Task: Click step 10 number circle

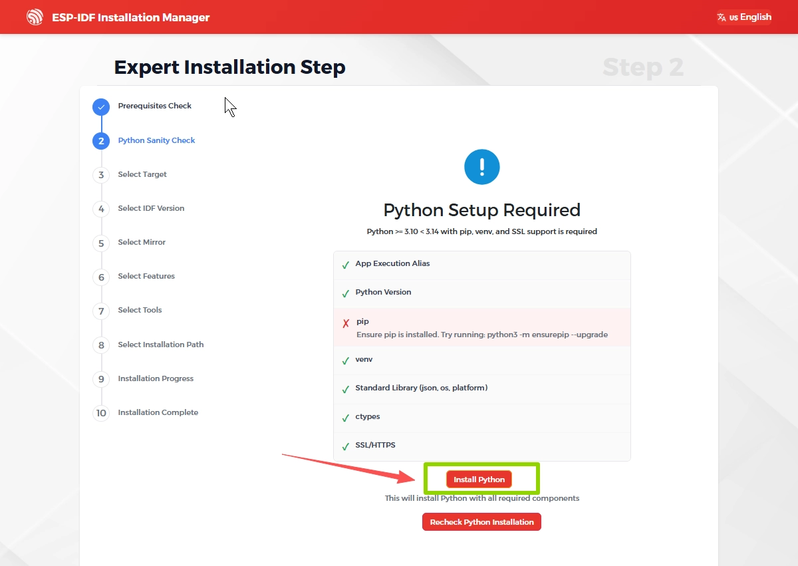Action: tap(101, 413)
